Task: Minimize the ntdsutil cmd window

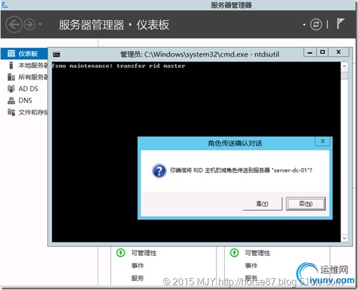Action: 310,52
